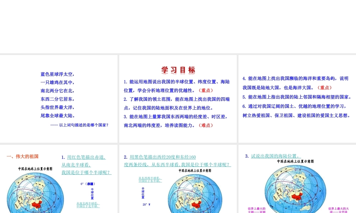Open the link 我国是位于哪个半球呢
This screenshot has height=213, width=356.
coord(86,173)
